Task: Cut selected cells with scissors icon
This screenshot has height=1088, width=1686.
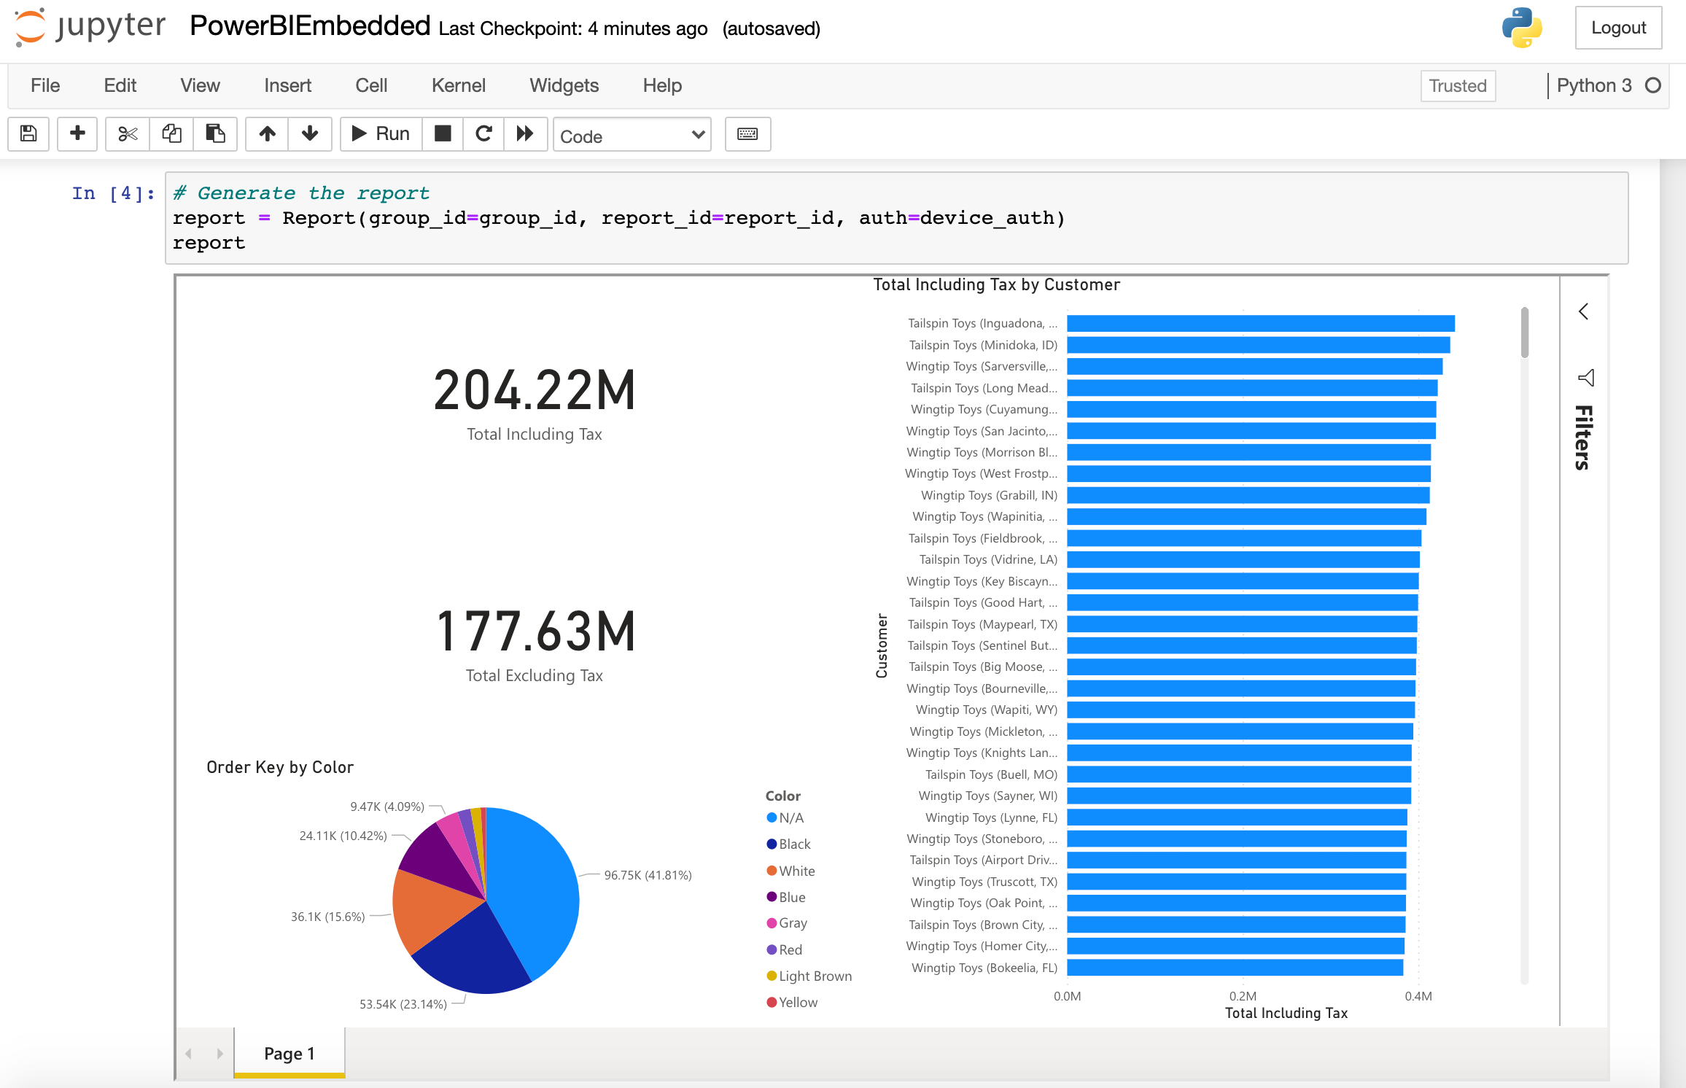Action: (x=128, y=134)
